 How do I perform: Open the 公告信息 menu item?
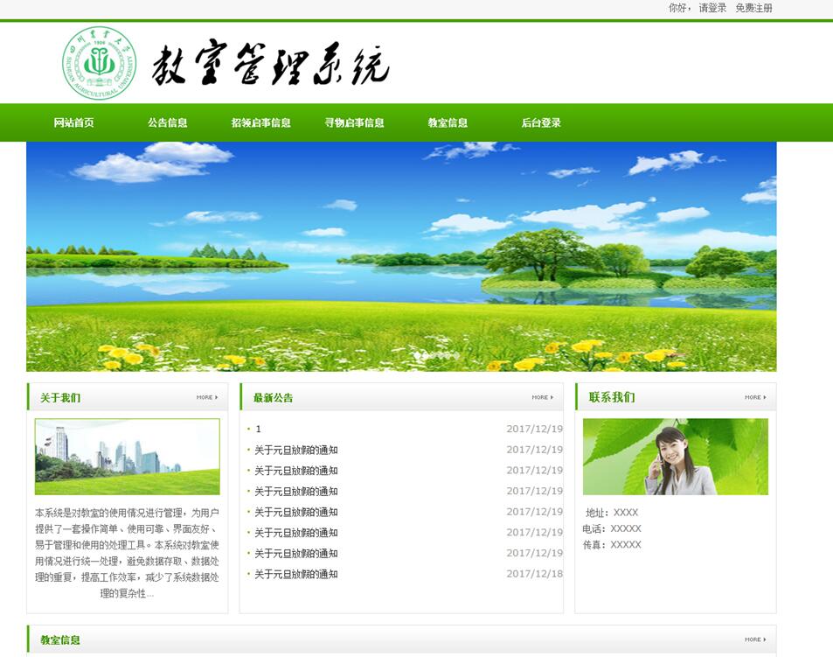pos(167,123)
